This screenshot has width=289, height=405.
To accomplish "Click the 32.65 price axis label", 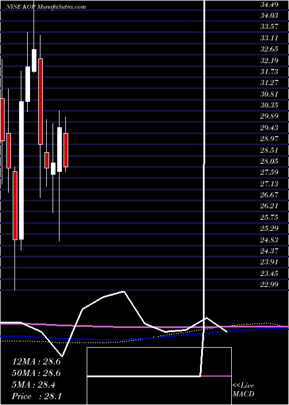I will (x=269, y=49).
